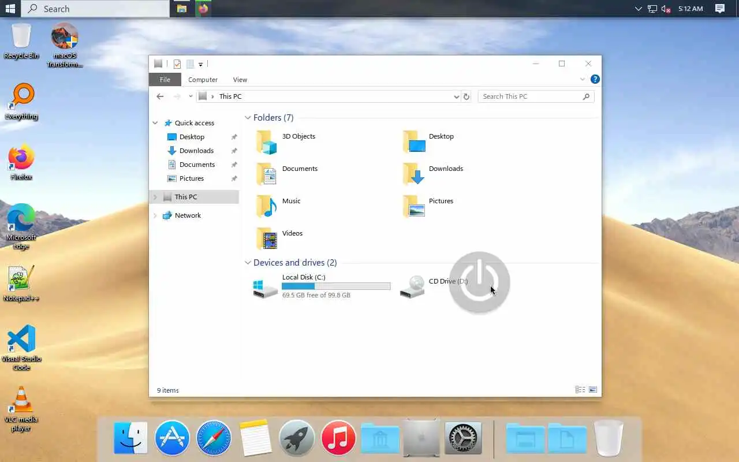Open Finder in the dock
Viewport: 739px width, 462px height.
pyautogui.click(x=130, y=438)
